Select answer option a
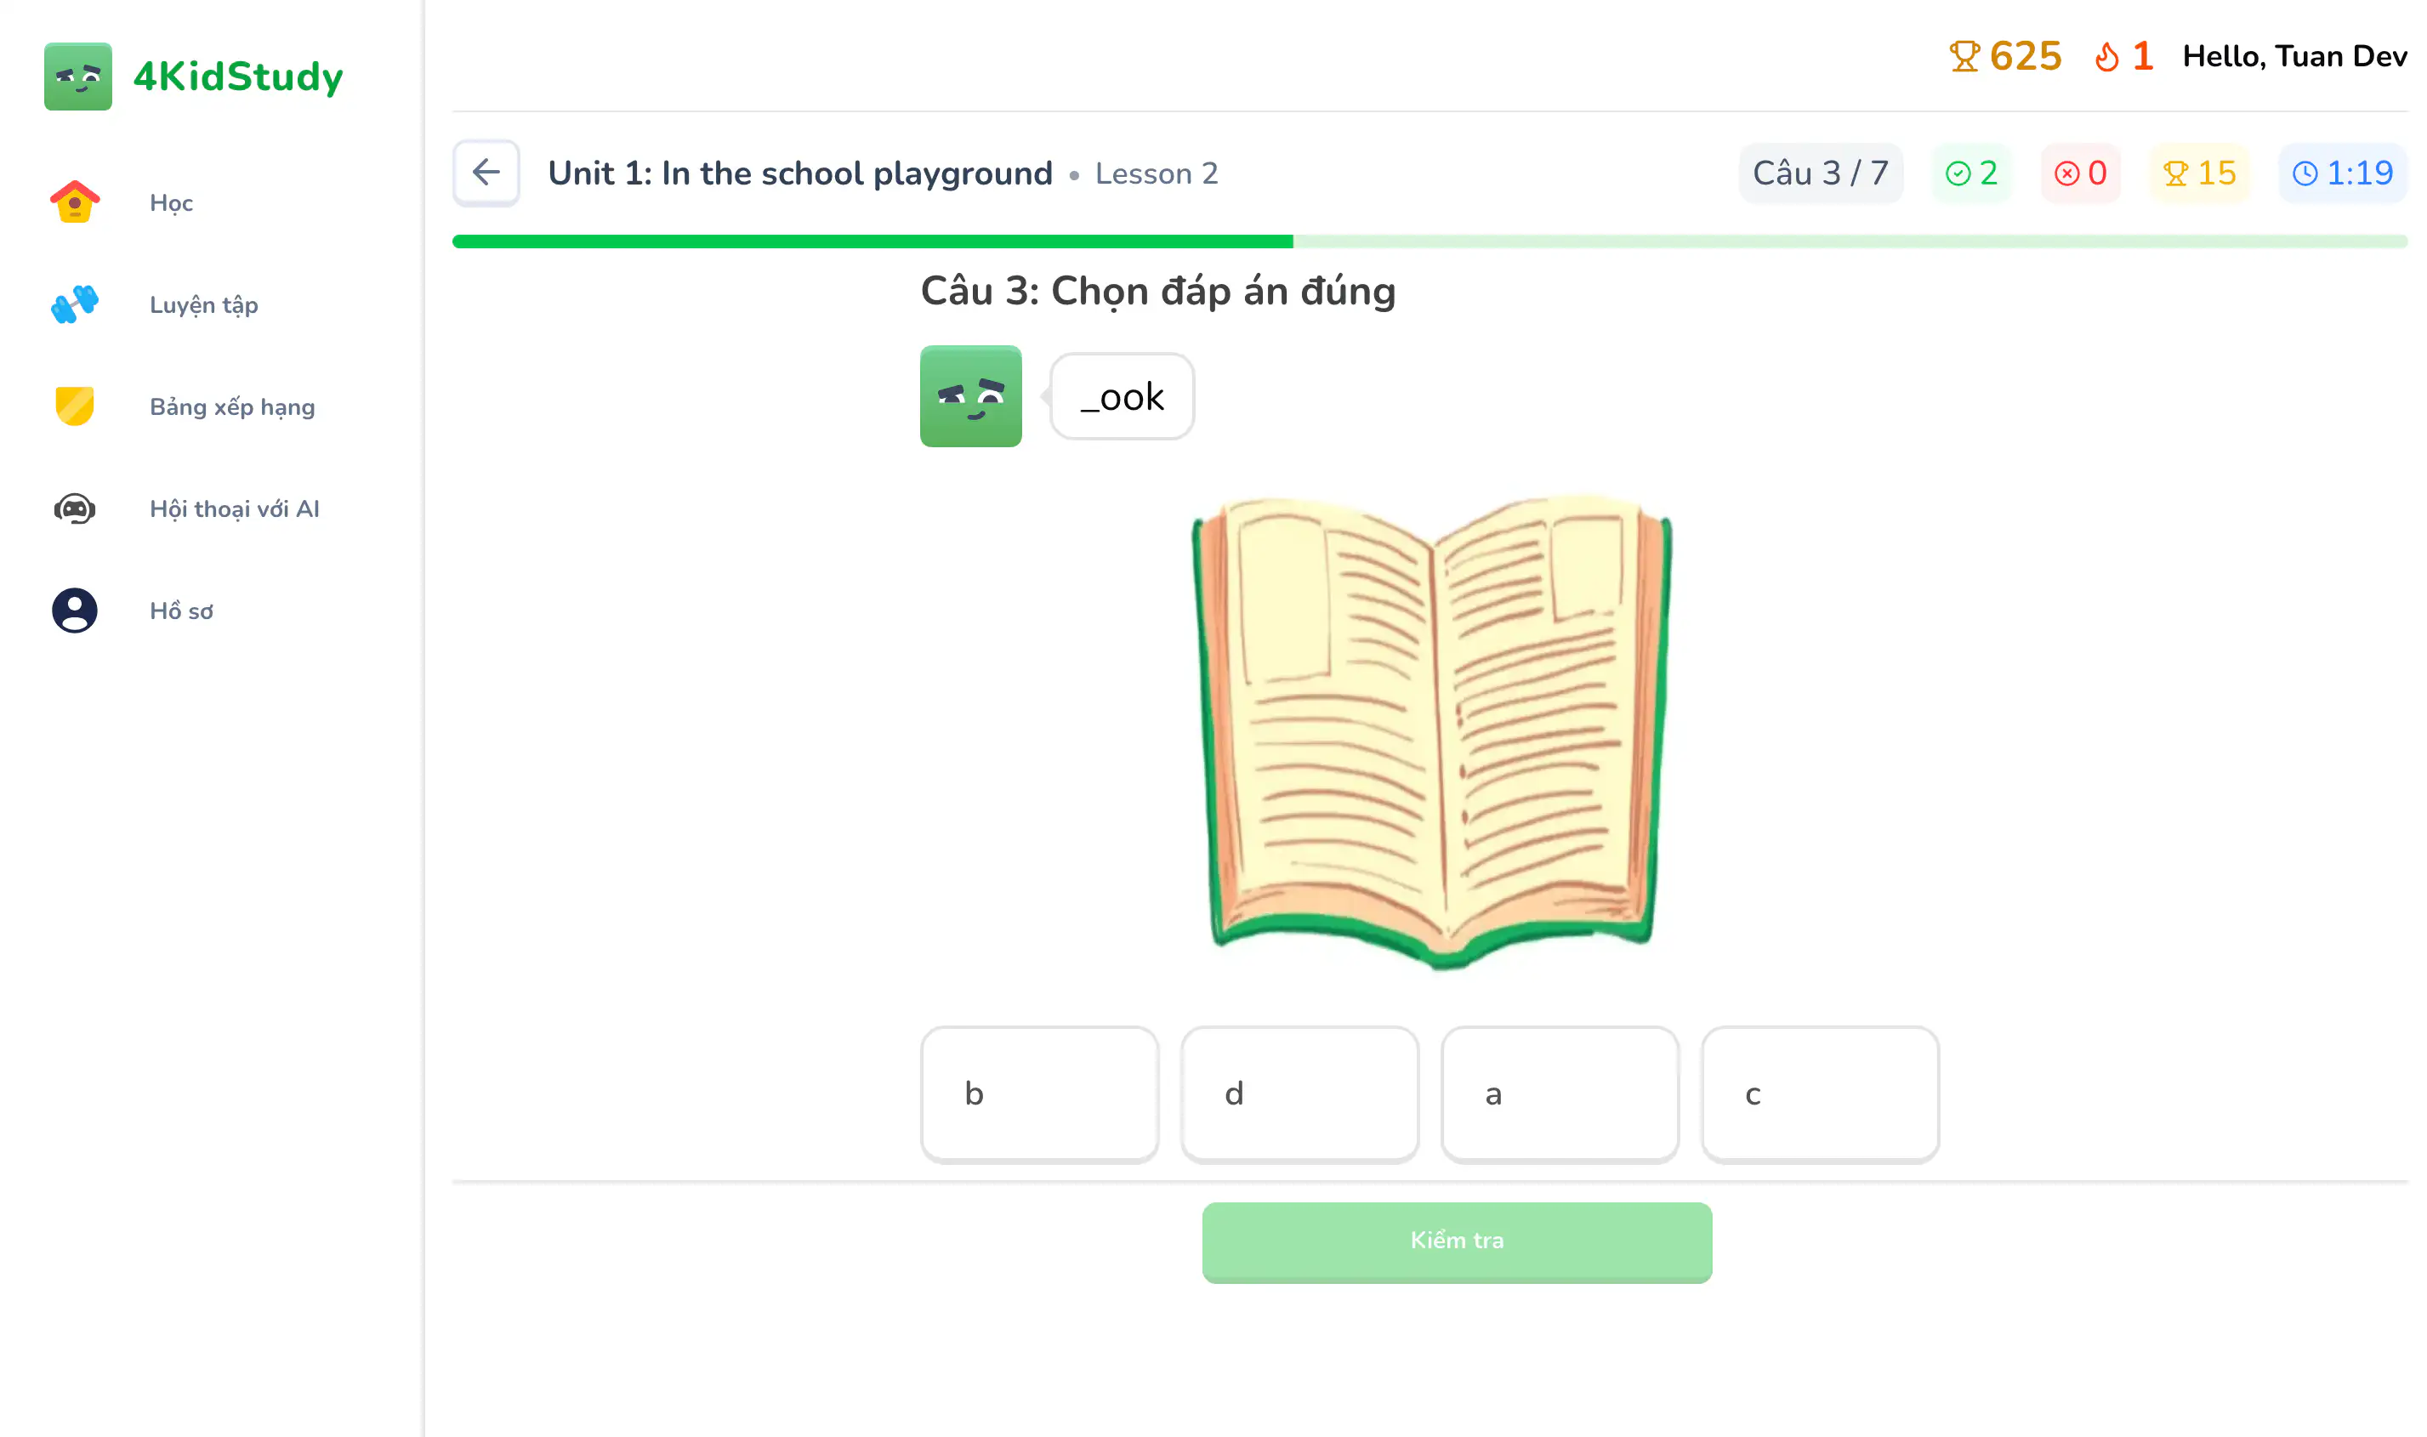The height and width of the screenshot is (1437, 2427). pyautogui.click(x=1560, y=1093)
